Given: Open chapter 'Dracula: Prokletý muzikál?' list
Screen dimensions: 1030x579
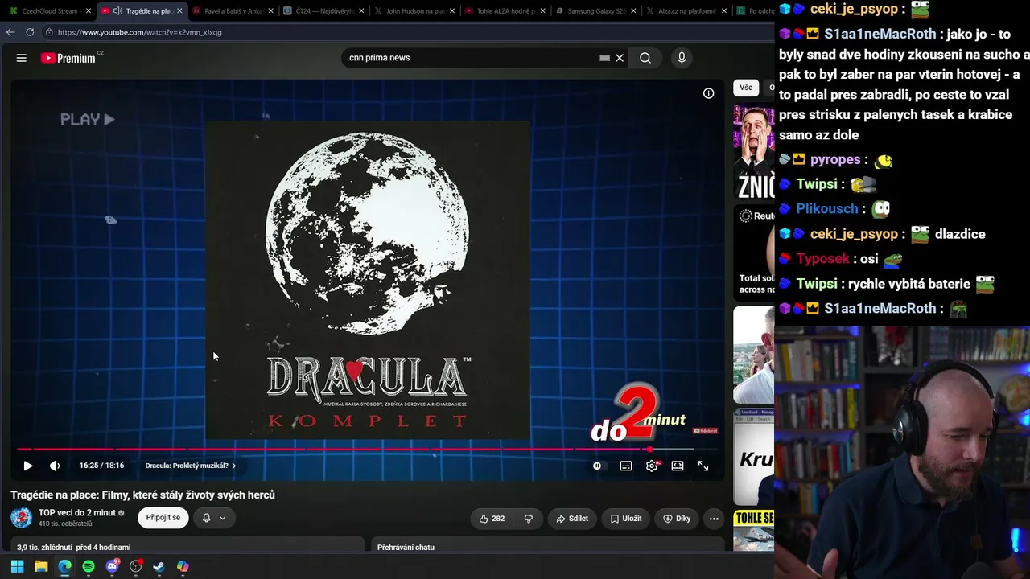Looking at the screenshot, I should coord(191,466).
